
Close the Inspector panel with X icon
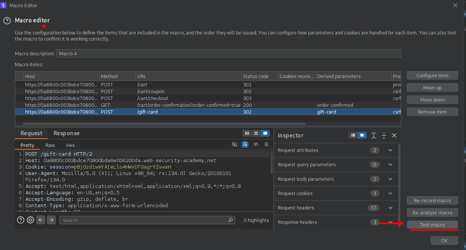[x=394, y=135]
